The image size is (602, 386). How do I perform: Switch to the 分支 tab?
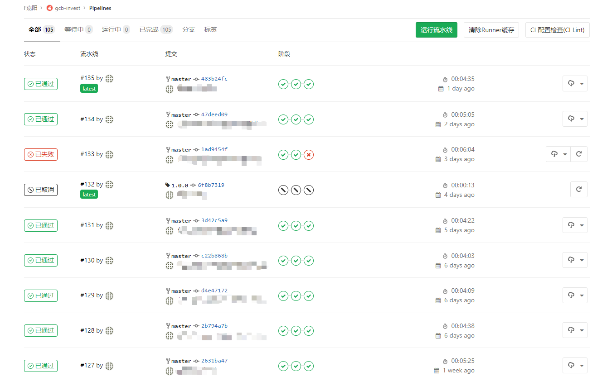coord(189,30)
